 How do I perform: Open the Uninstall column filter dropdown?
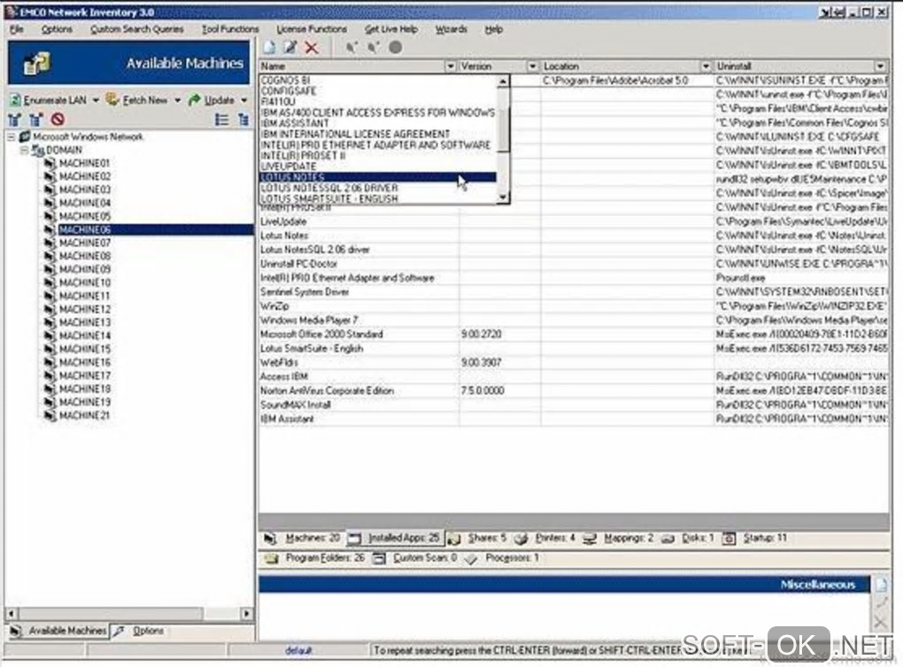[x=880, y=66]
